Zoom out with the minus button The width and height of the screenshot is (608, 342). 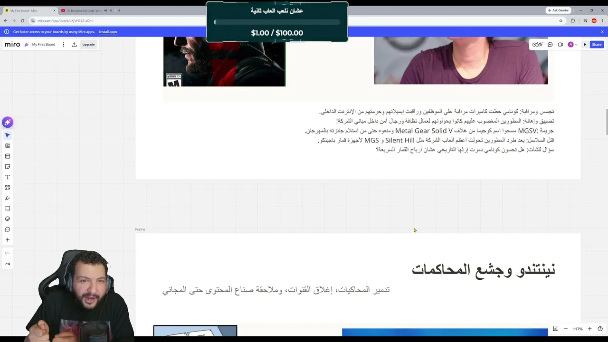pos(565,329)
